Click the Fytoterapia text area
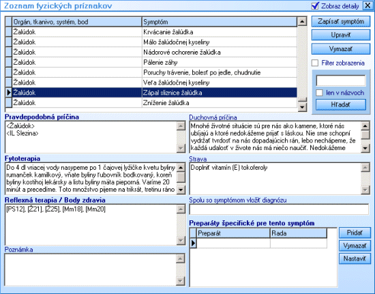Screen dimensions: 375x294 pyautogui.click(x=91, y=179)
